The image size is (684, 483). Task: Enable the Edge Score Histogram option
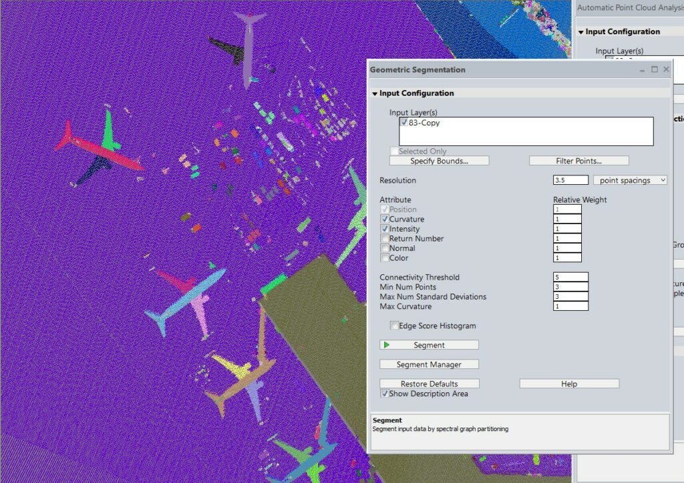pos(394,326)
